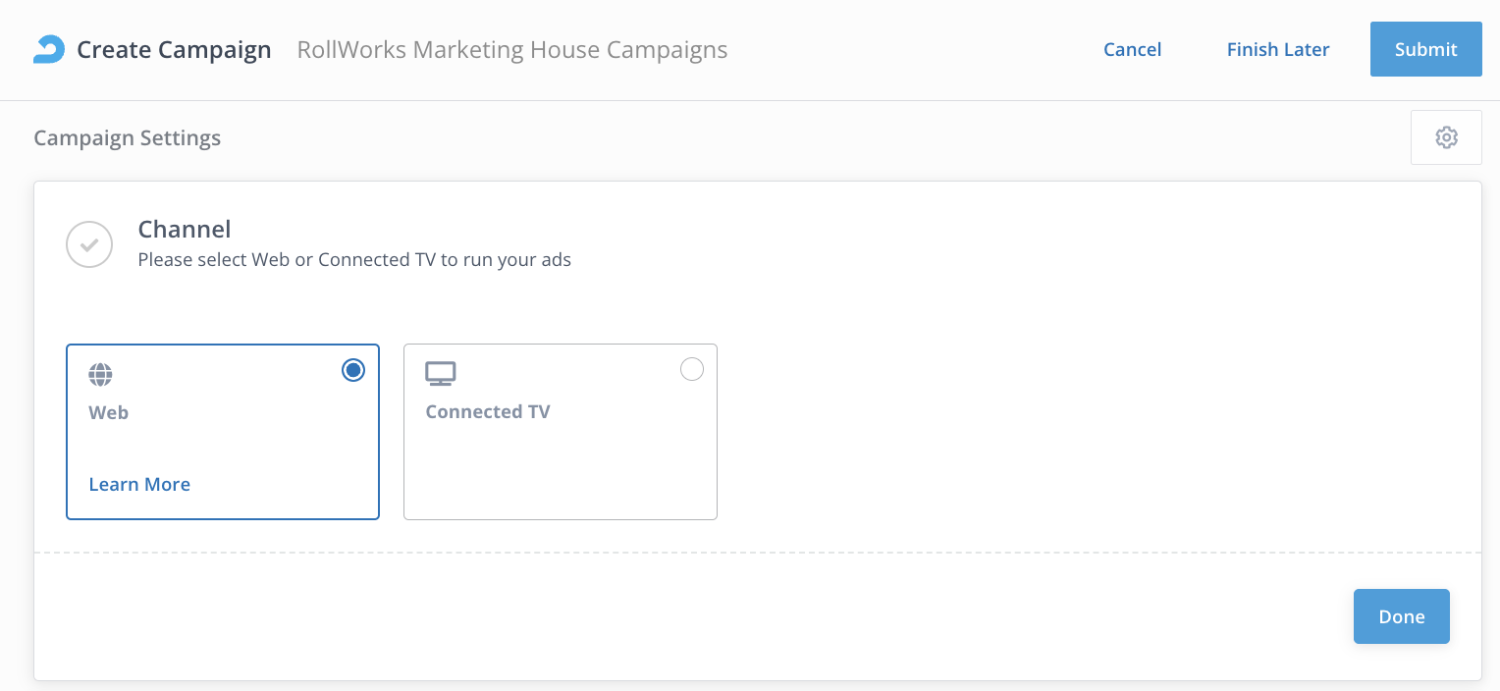The image size is (1500, 691).
Task: Open campaign settings gear icon
Action: tap(1445, 137)
